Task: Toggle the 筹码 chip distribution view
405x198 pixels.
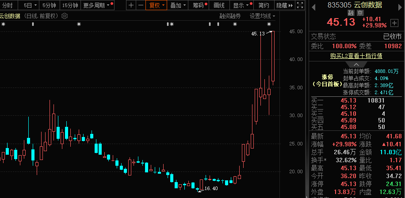Action: 200,5
